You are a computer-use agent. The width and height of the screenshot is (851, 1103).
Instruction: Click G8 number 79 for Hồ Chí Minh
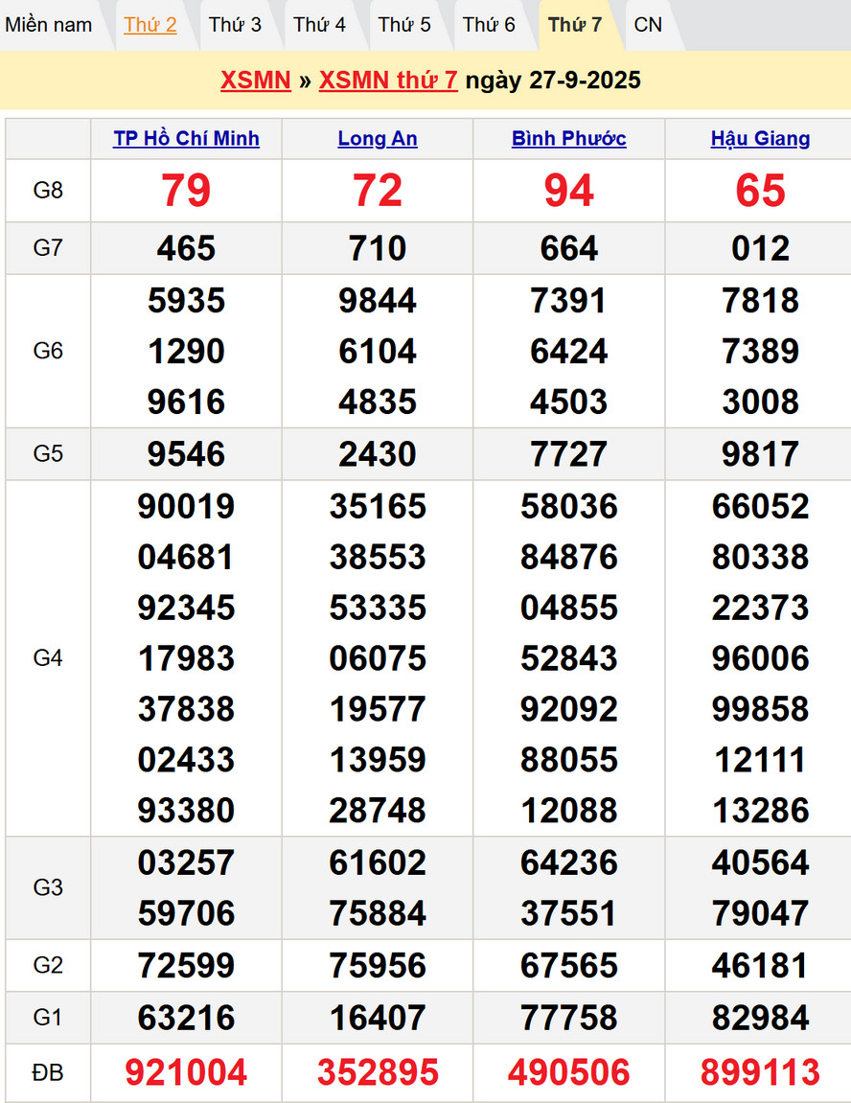pos(186,191)
